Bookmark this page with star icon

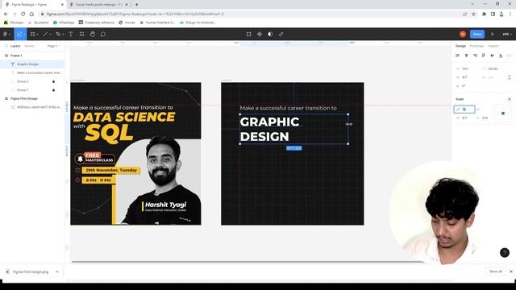coord(473,14)
